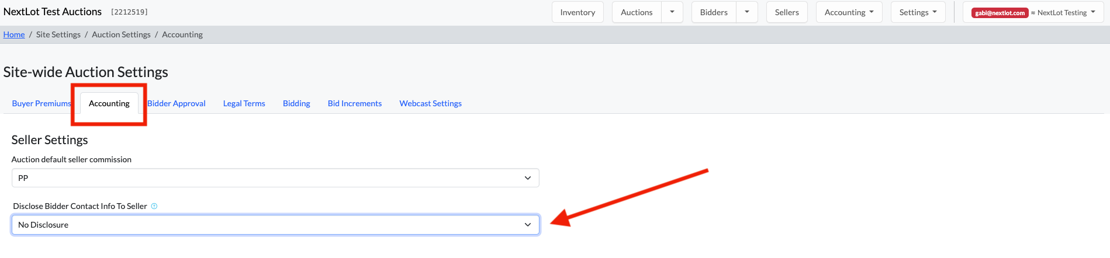Open the Settings dropdown menu
Image resolution: width=1110 pixels, height=258 pixels.
(918, 12)
